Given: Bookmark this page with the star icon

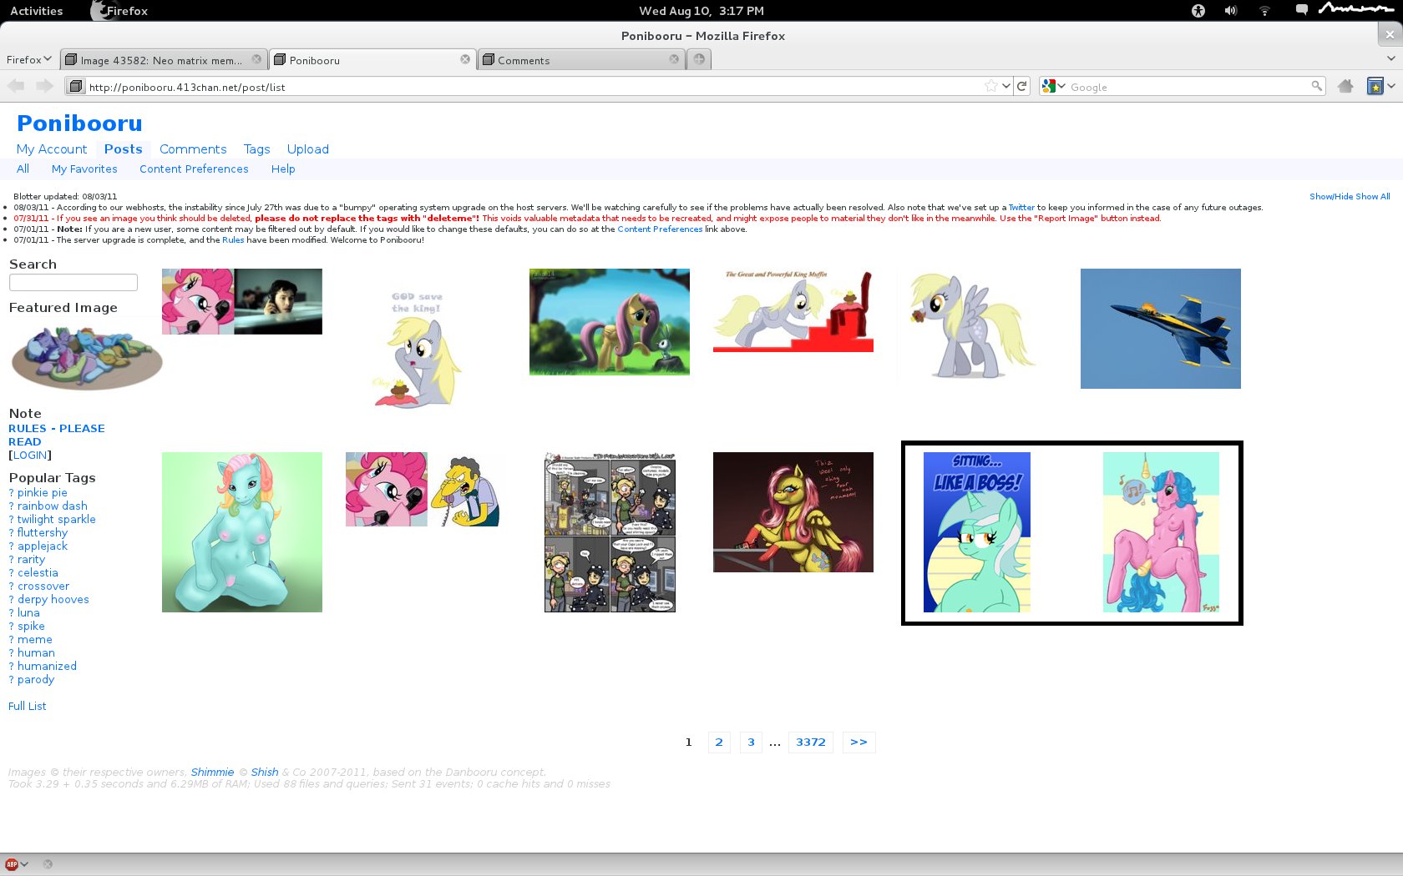Looking at the screenshot, I should 991,86.
